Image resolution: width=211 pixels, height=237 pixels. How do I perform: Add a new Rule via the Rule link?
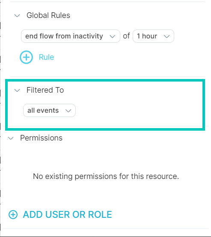click(46, 57)
